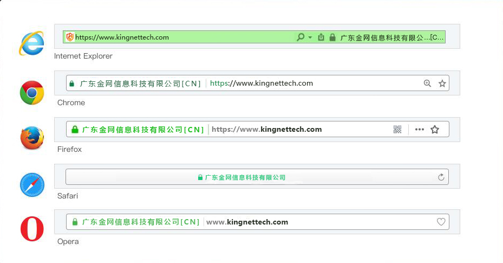
Task: Click the Internet Explorer logo
Action: (x=31, y=43)
